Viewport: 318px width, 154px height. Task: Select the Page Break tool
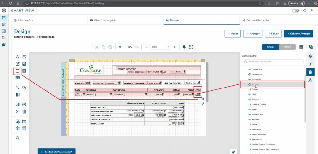pyautogui.click(x=24, y=121)
